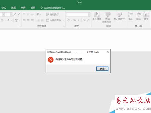The height and width of the screenshot is (113, 151).
Task: Align text right
Action: [32, 20]
